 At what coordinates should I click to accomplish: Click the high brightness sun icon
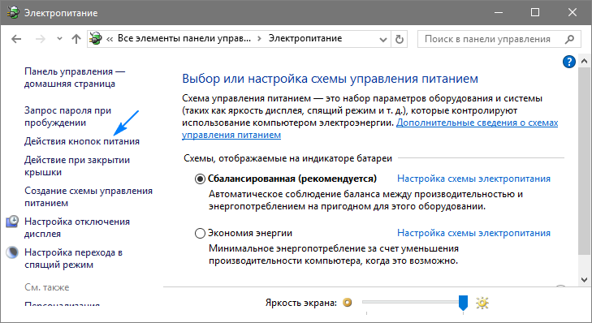(x=482, y=303)
